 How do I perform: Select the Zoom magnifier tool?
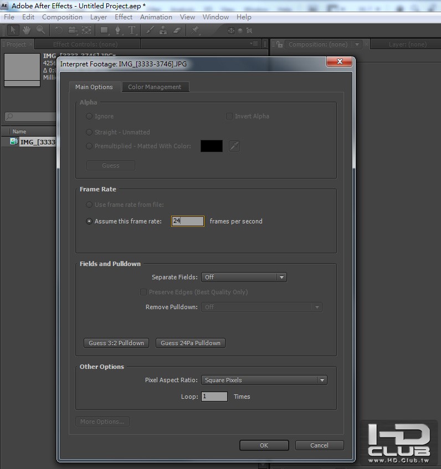coord(41,30)
